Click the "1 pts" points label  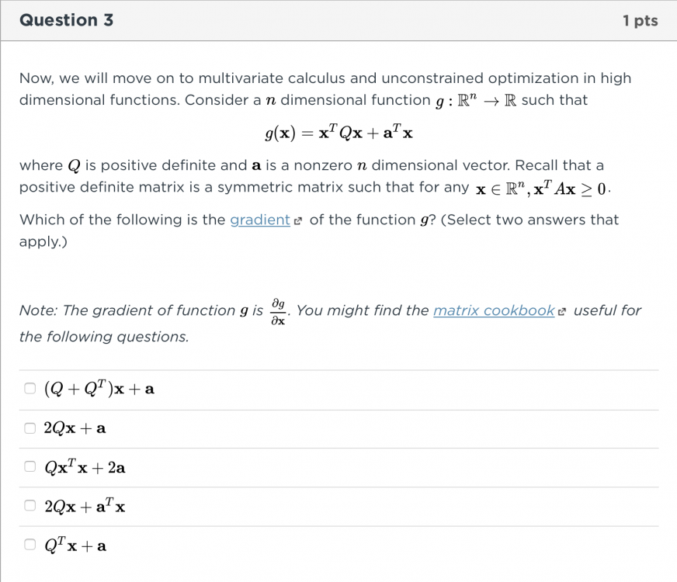(x=640, y=21)
